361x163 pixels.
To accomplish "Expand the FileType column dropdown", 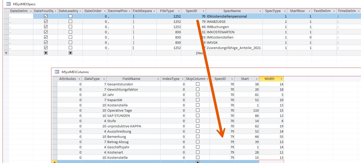I will (x=179, y=11).
